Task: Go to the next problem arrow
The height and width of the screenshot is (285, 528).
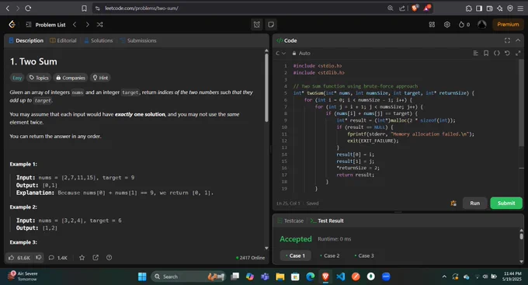Action: click(x=87, y=25)
